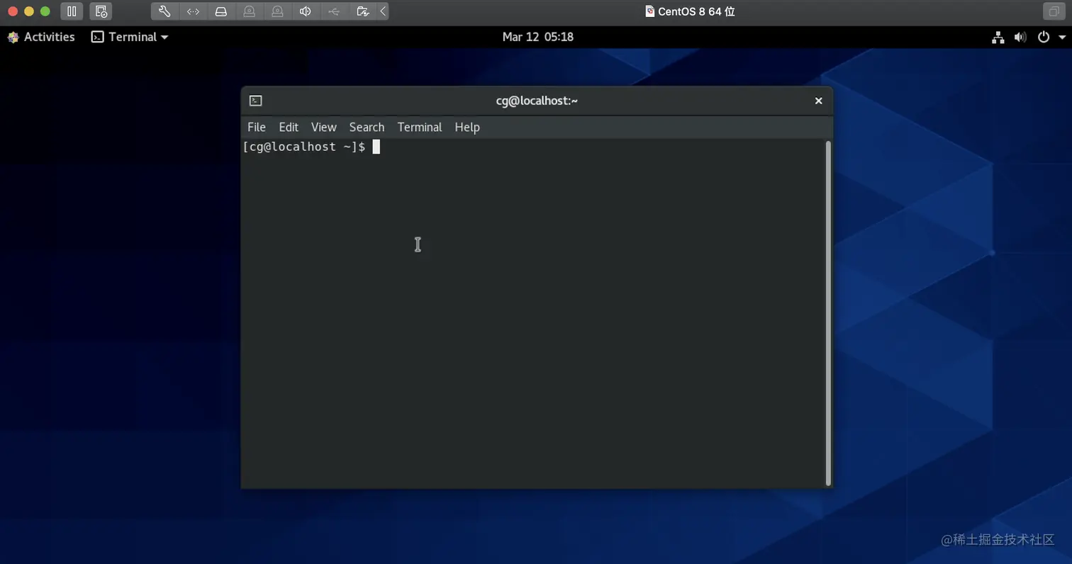Open the View menu
The width and height of the screenshot is (1072, 564).
324,127
